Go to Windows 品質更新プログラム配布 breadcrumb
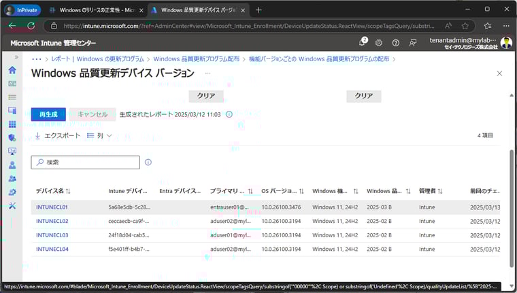Screen dimensions: 517x293 coord(196,59)
